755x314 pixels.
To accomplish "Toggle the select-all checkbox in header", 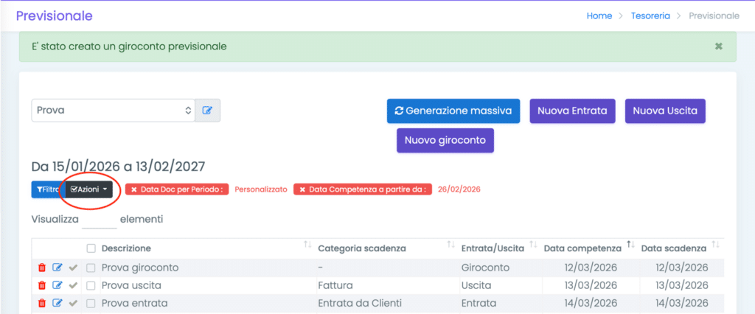I will click(91, 248).
